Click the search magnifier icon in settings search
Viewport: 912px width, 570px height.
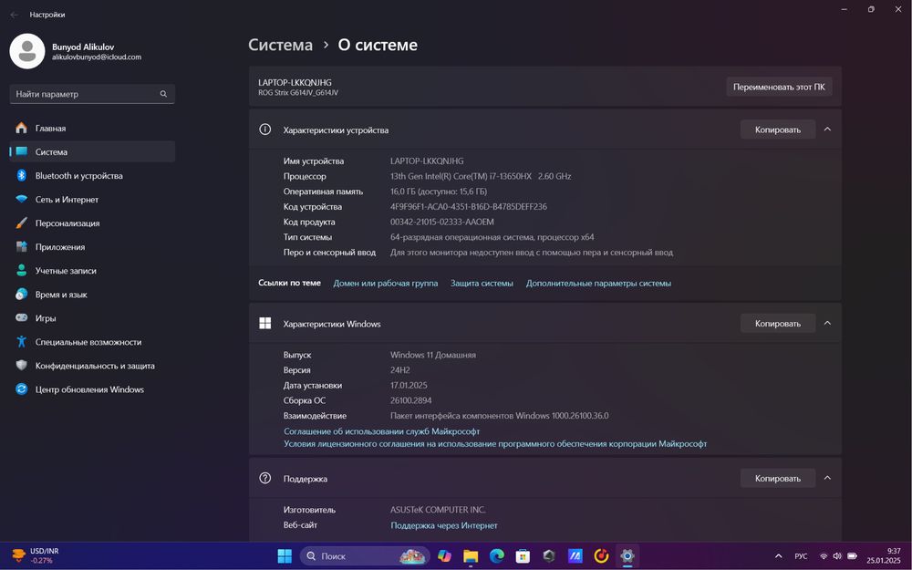tap(163, 94)
